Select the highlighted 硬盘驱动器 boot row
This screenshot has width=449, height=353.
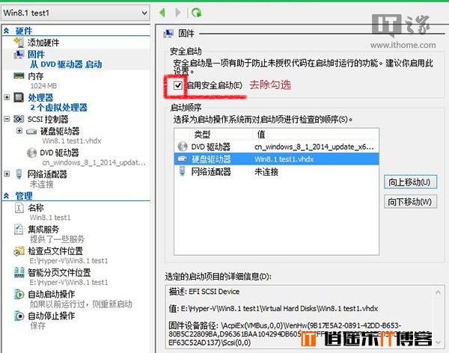[276, 159]
